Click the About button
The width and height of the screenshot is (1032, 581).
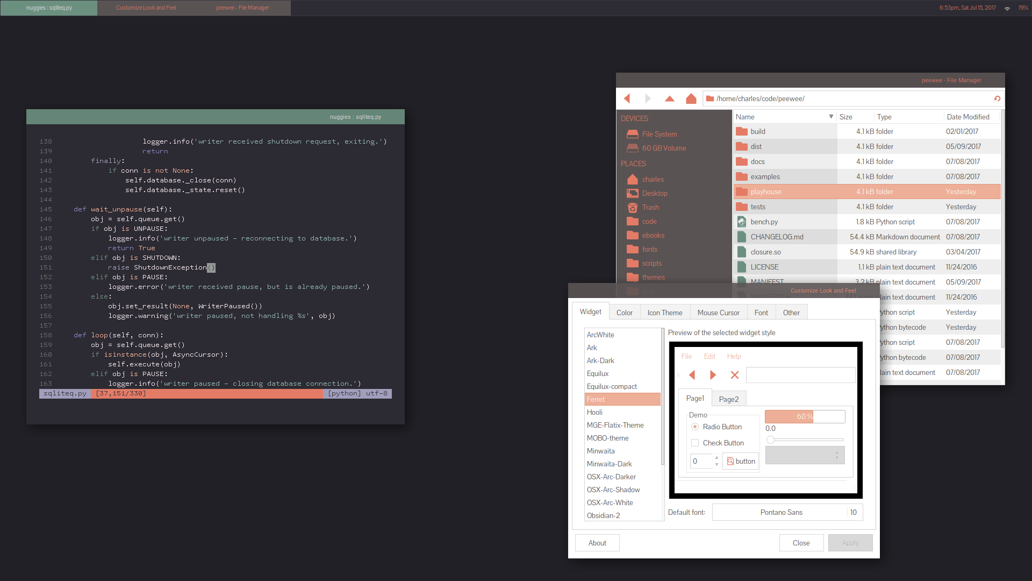[597, 543]
